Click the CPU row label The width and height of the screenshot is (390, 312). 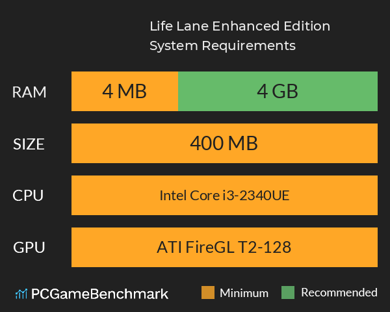pyautogui.click(x=29, y=195)
